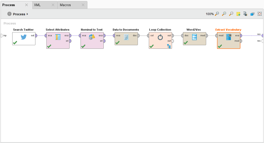Click the process inp port

point(2,35)
